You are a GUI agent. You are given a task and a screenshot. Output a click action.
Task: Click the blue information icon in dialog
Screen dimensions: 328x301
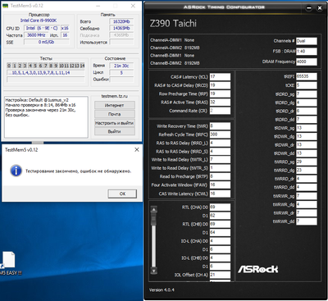(16, 171)
